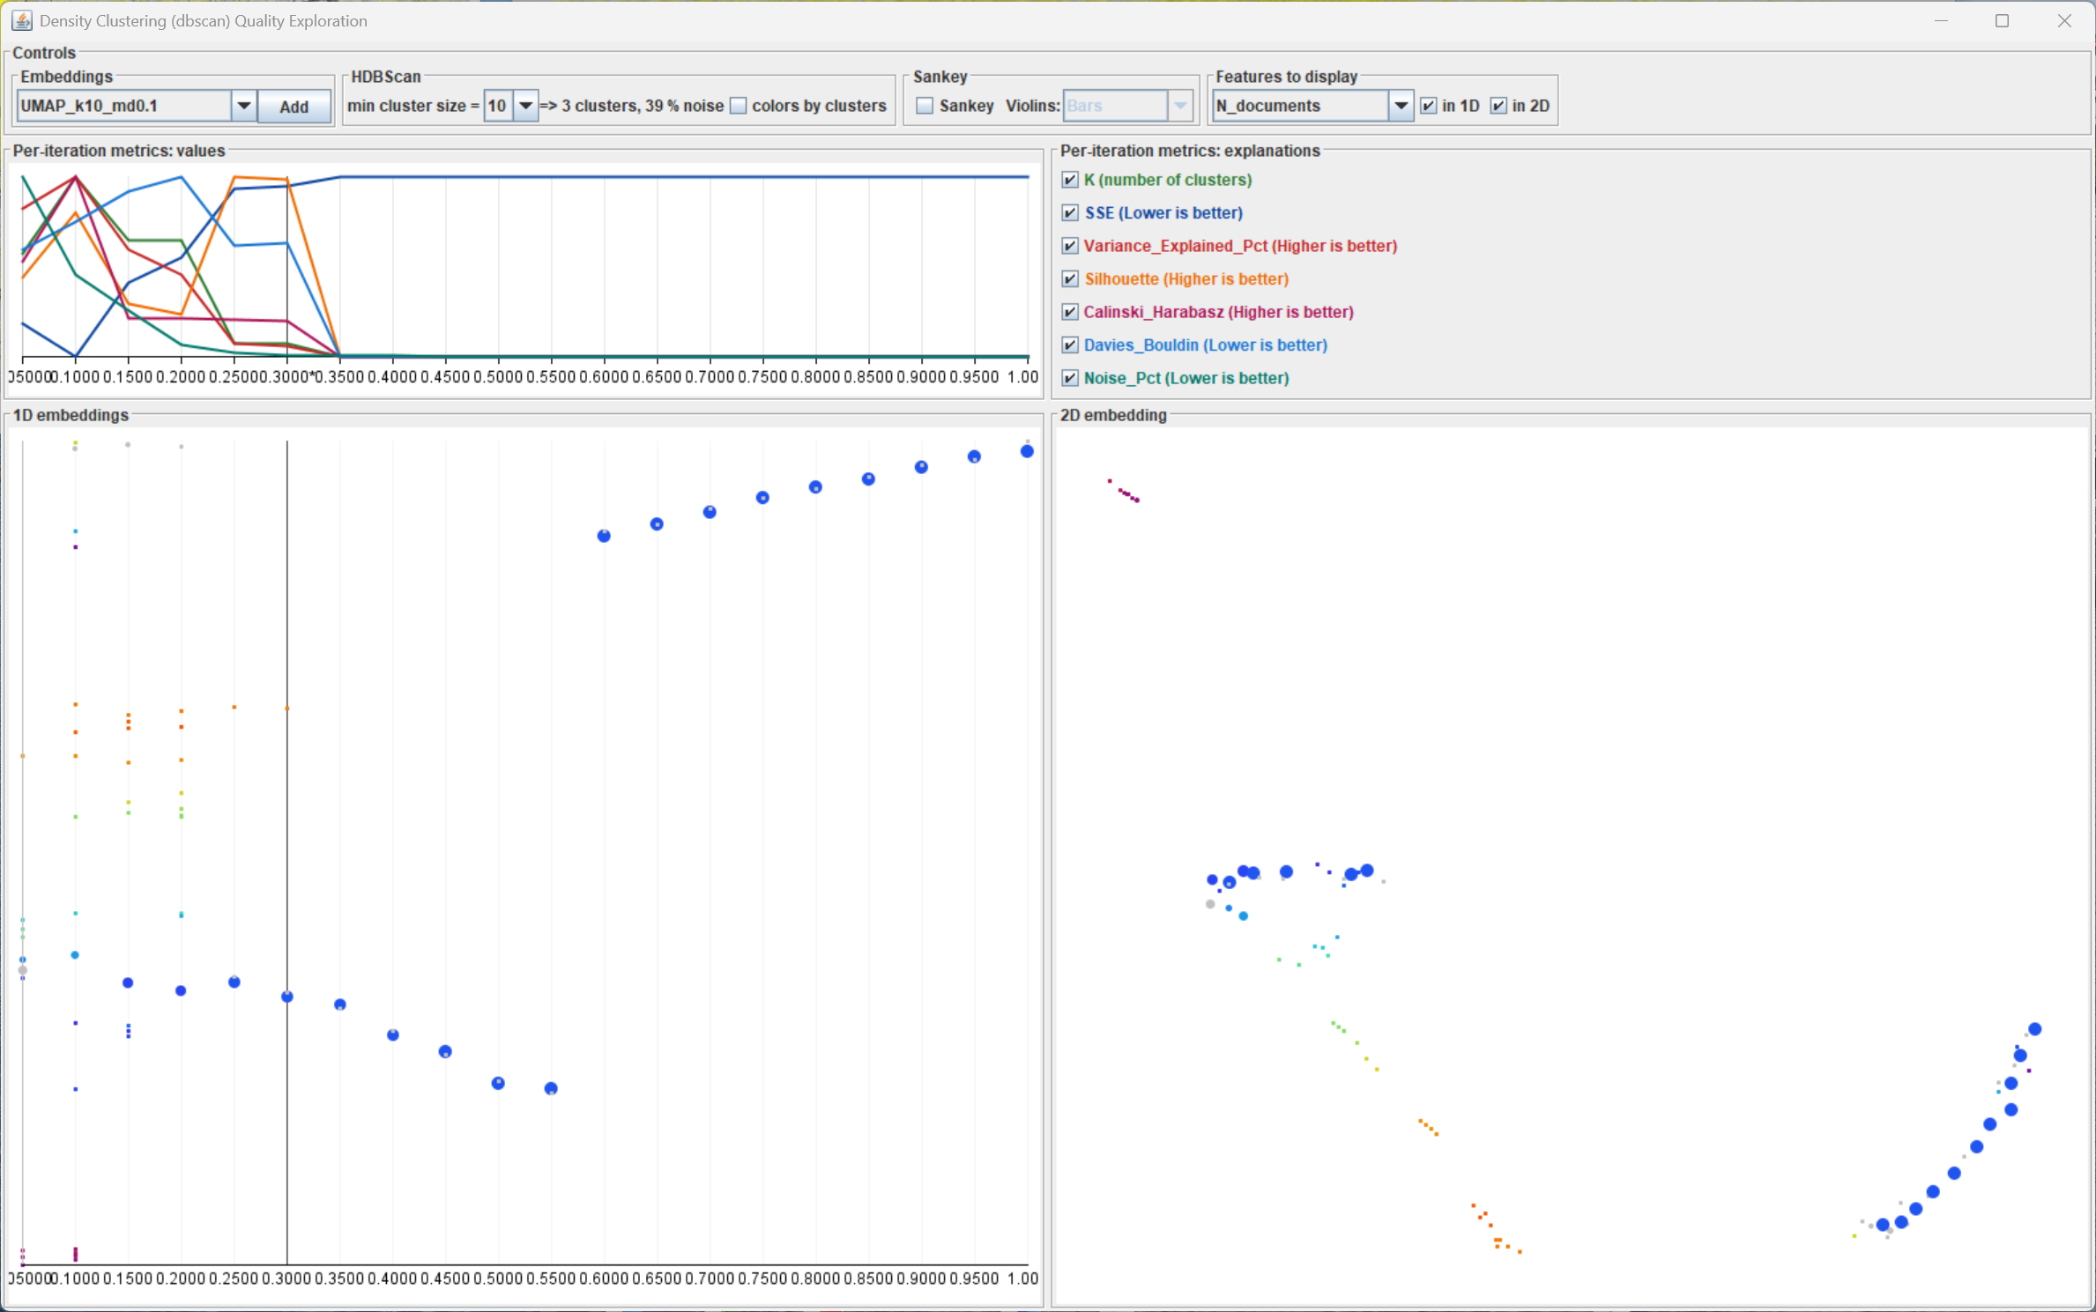Uncheck the in 1D checkbox
This screenshot has width=2096, height=1312.
(1429, 106)
